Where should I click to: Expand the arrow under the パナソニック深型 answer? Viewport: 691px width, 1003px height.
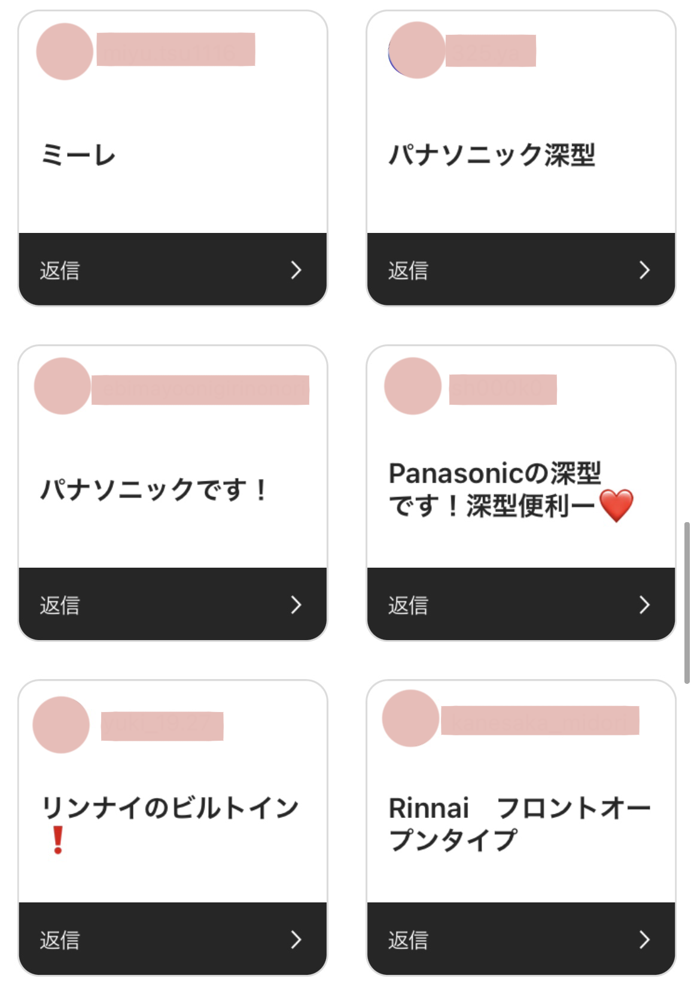[x=644, y=270]
